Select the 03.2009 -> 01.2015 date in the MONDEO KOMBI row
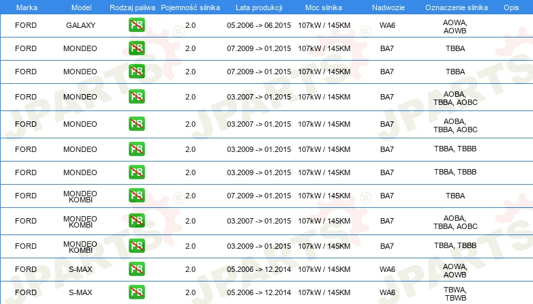533x304 pixels. click(x=259, y=246)
